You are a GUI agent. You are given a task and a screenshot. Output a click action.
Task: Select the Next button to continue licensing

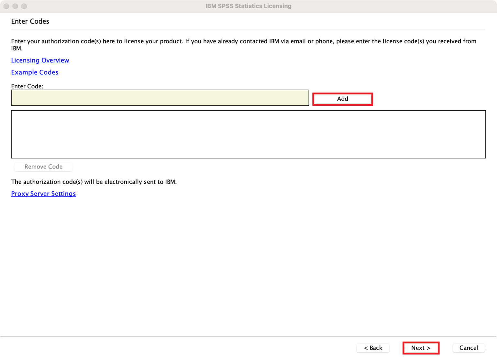[421, 348]
